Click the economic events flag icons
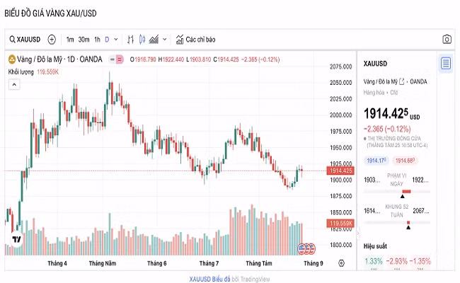The height and width of the screenshot is (283, 460). [x=306, y=248]
